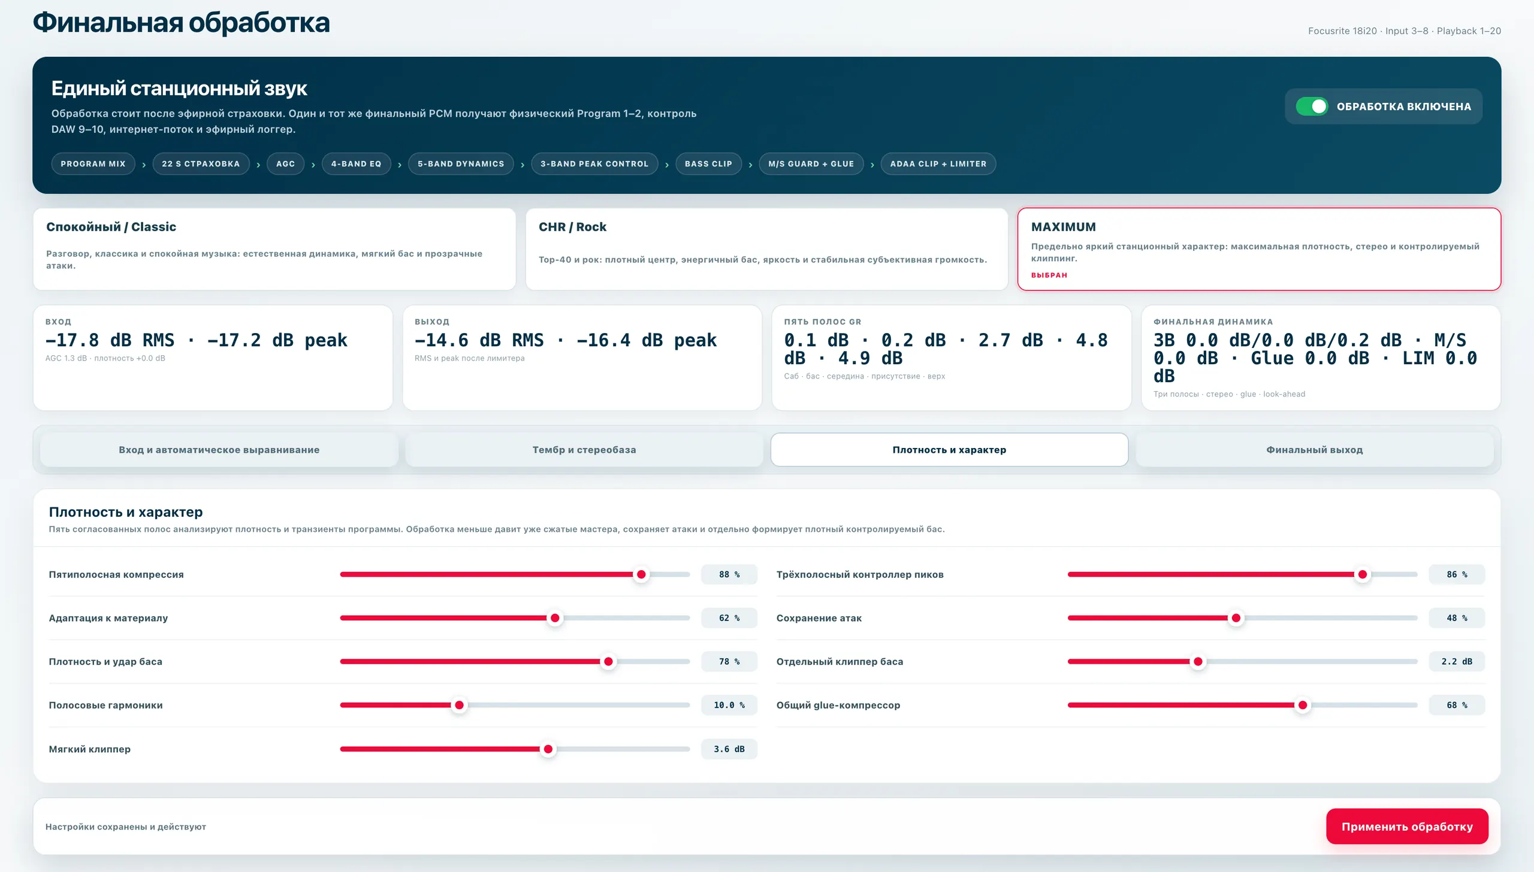Select the MAXIMUM preset card
1534x872 pixels.
[x=1259, y=249]
